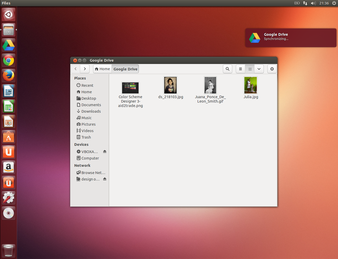
Task: Switch to icon grid view
Action: (x=250, y=69)
